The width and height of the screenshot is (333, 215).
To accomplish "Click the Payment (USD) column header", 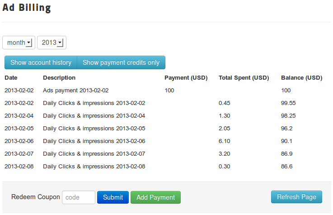I will click(186, 78).
